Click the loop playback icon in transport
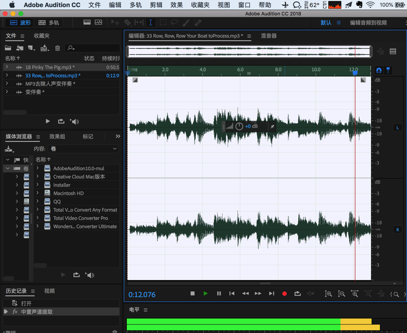Image resolution: width=407 pixels, height=333 pixels. 297,294
